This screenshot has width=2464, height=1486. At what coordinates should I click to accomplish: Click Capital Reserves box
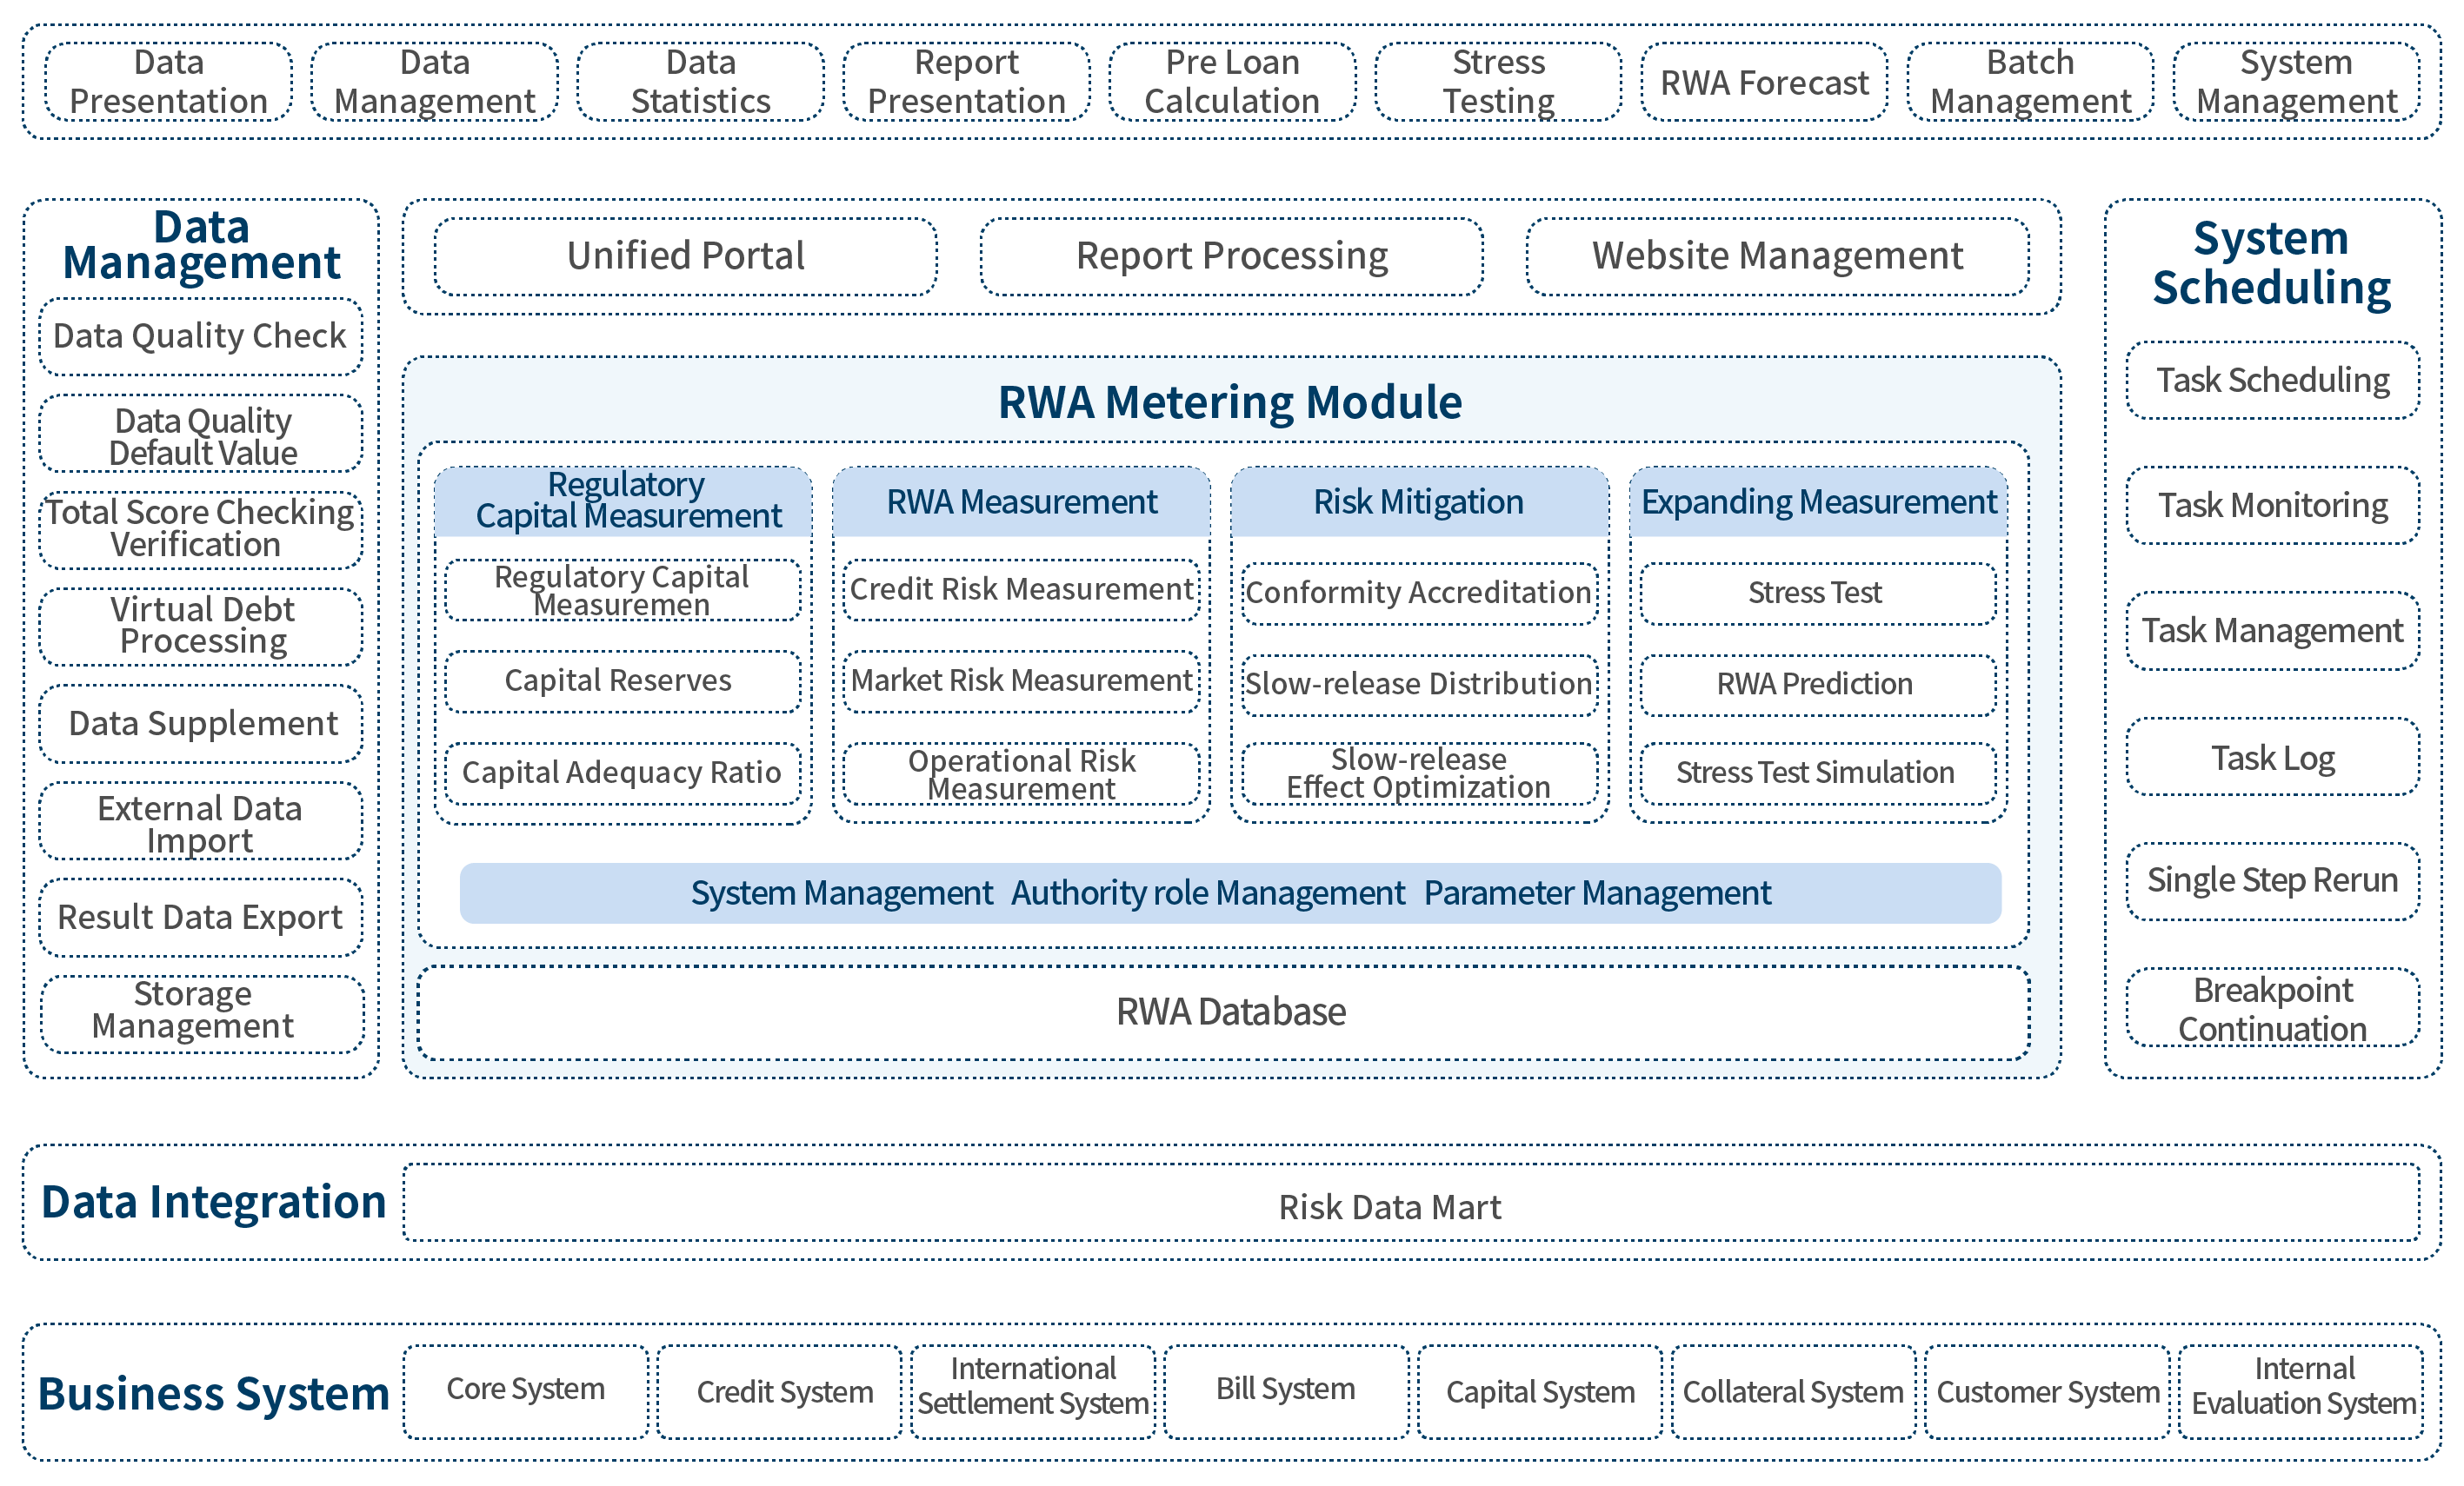point(623,681)
